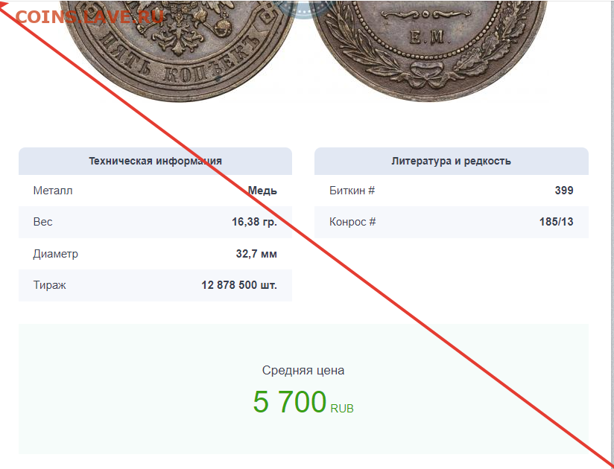The image size is (614, 469).
Task: Click the Медь metal value
Action: 262,191
